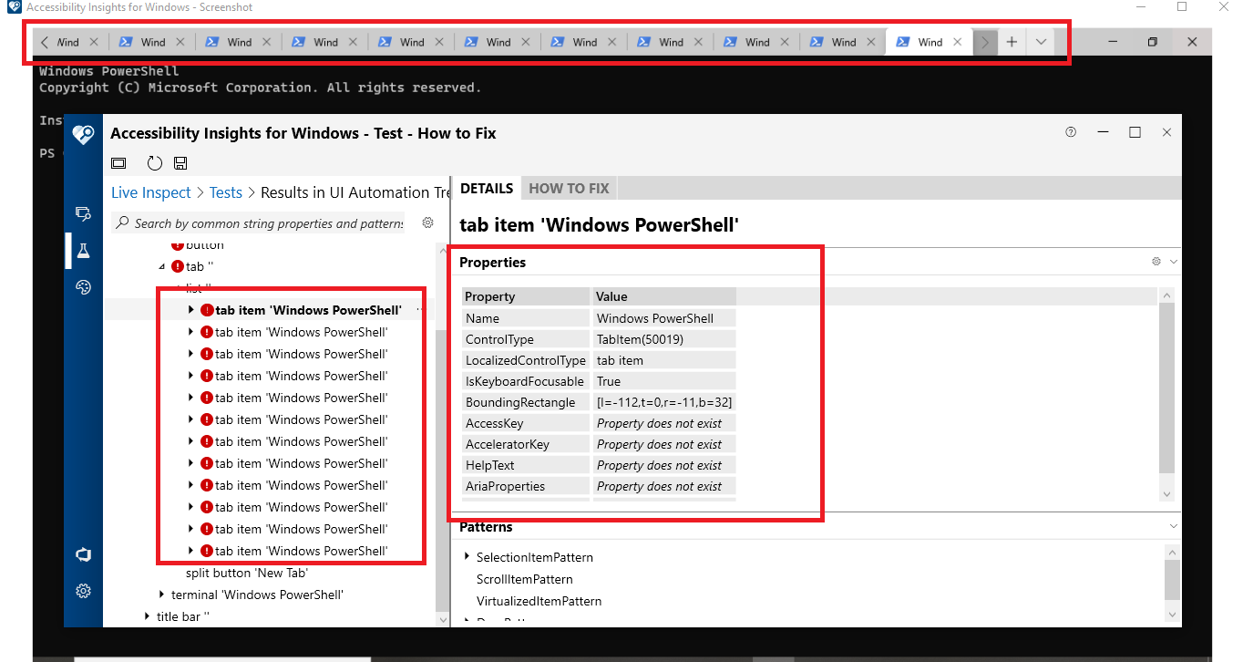Refresh results using the refresh icon
Screen dimensions: 1243x662
pos(153,162)
